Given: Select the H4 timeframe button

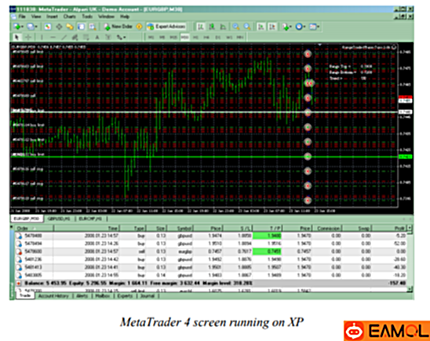Looking at the screenshot, I should (x=206, y=37).
